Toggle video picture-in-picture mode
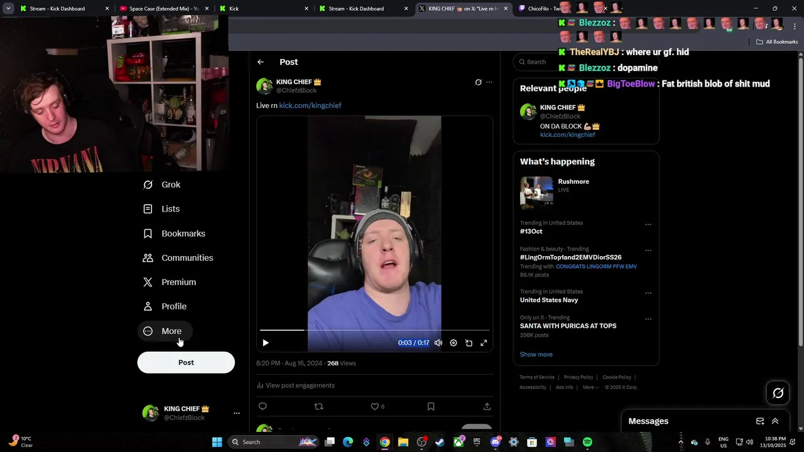Image resolution: width=804 pixels, height=452 pixels. point(469,343)
